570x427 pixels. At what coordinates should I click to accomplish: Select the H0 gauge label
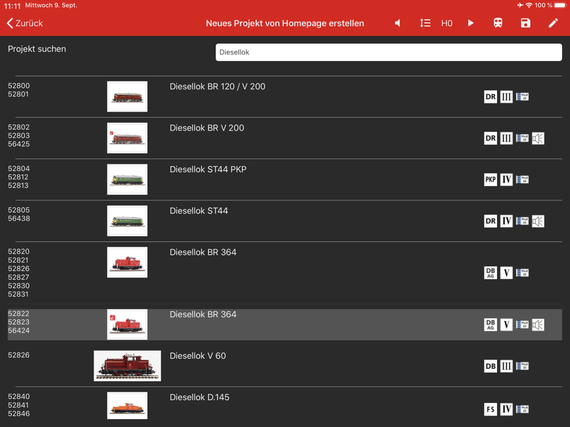click(447, 23)
